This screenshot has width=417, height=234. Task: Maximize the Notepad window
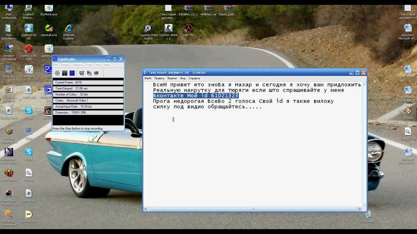click(x=357, y=72)
